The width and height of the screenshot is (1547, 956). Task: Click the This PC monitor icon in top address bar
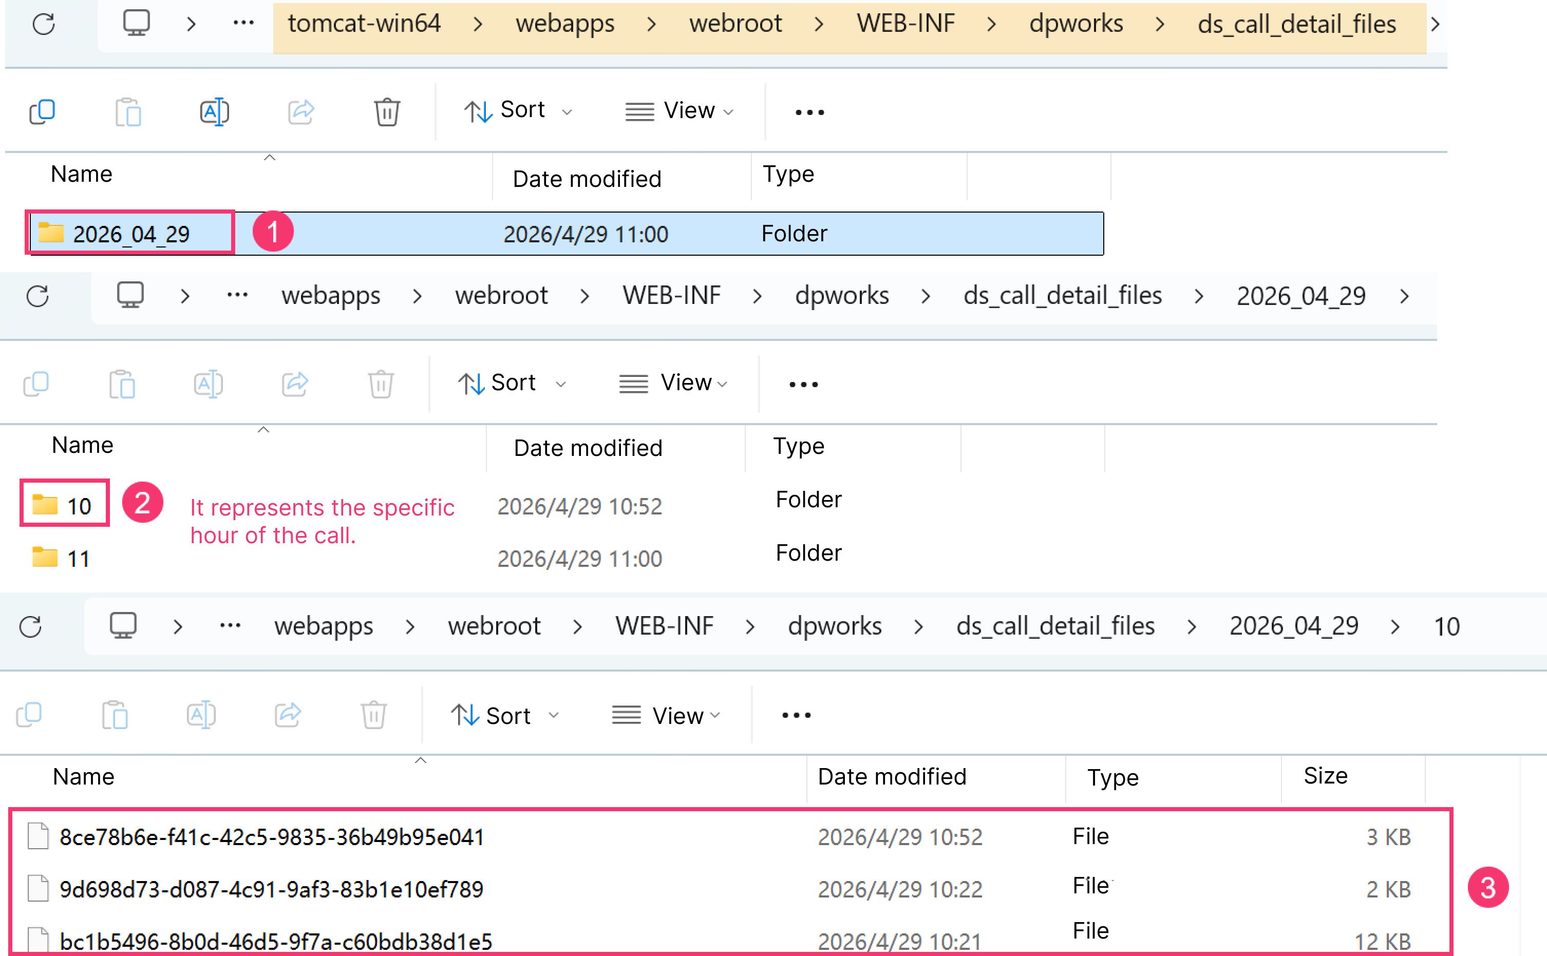[x=136, y=24]
